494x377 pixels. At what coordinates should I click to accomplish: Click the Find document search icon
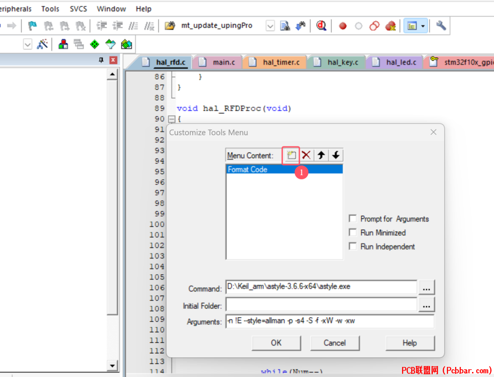click(285, 26)
